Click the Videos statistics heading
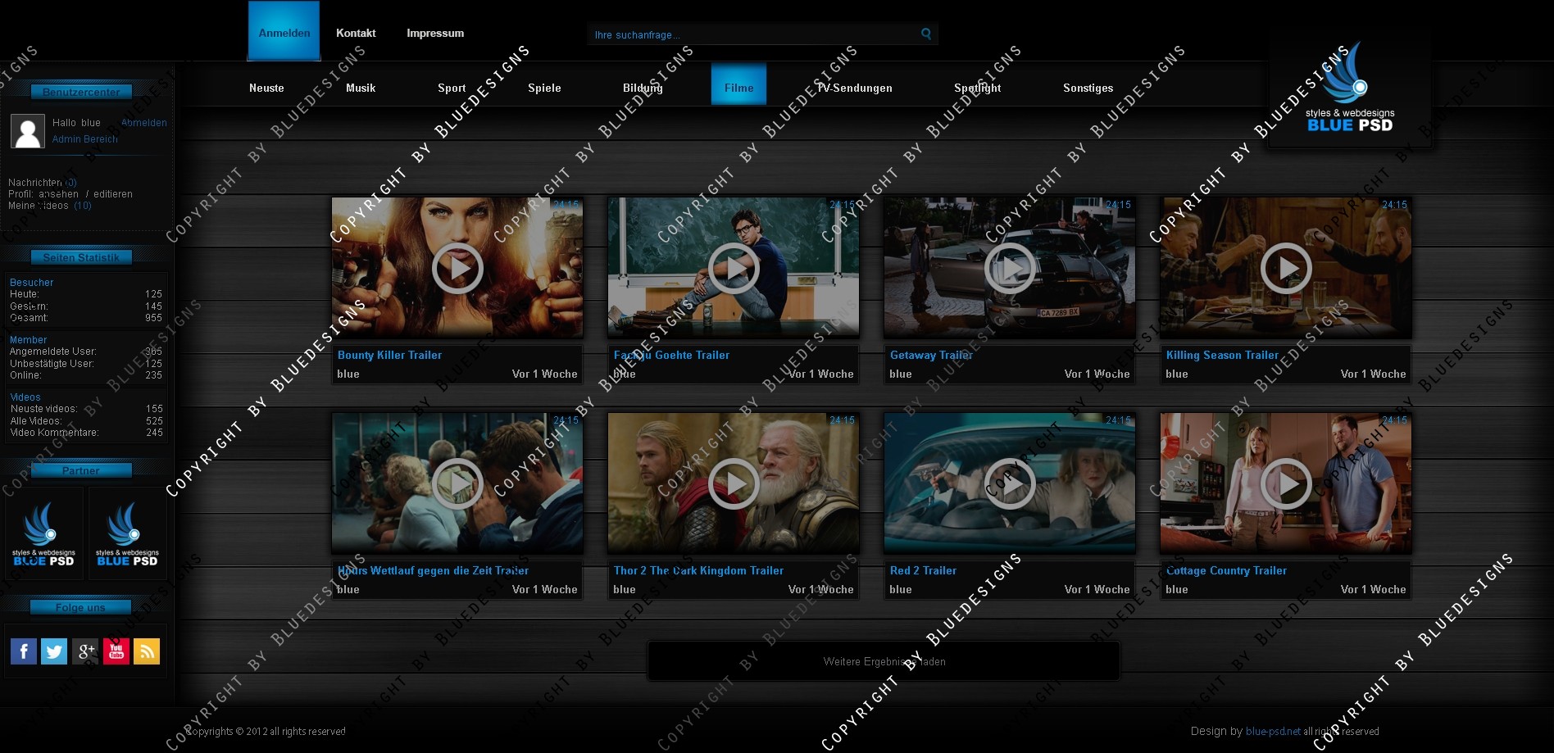 [x=25, y=397]
